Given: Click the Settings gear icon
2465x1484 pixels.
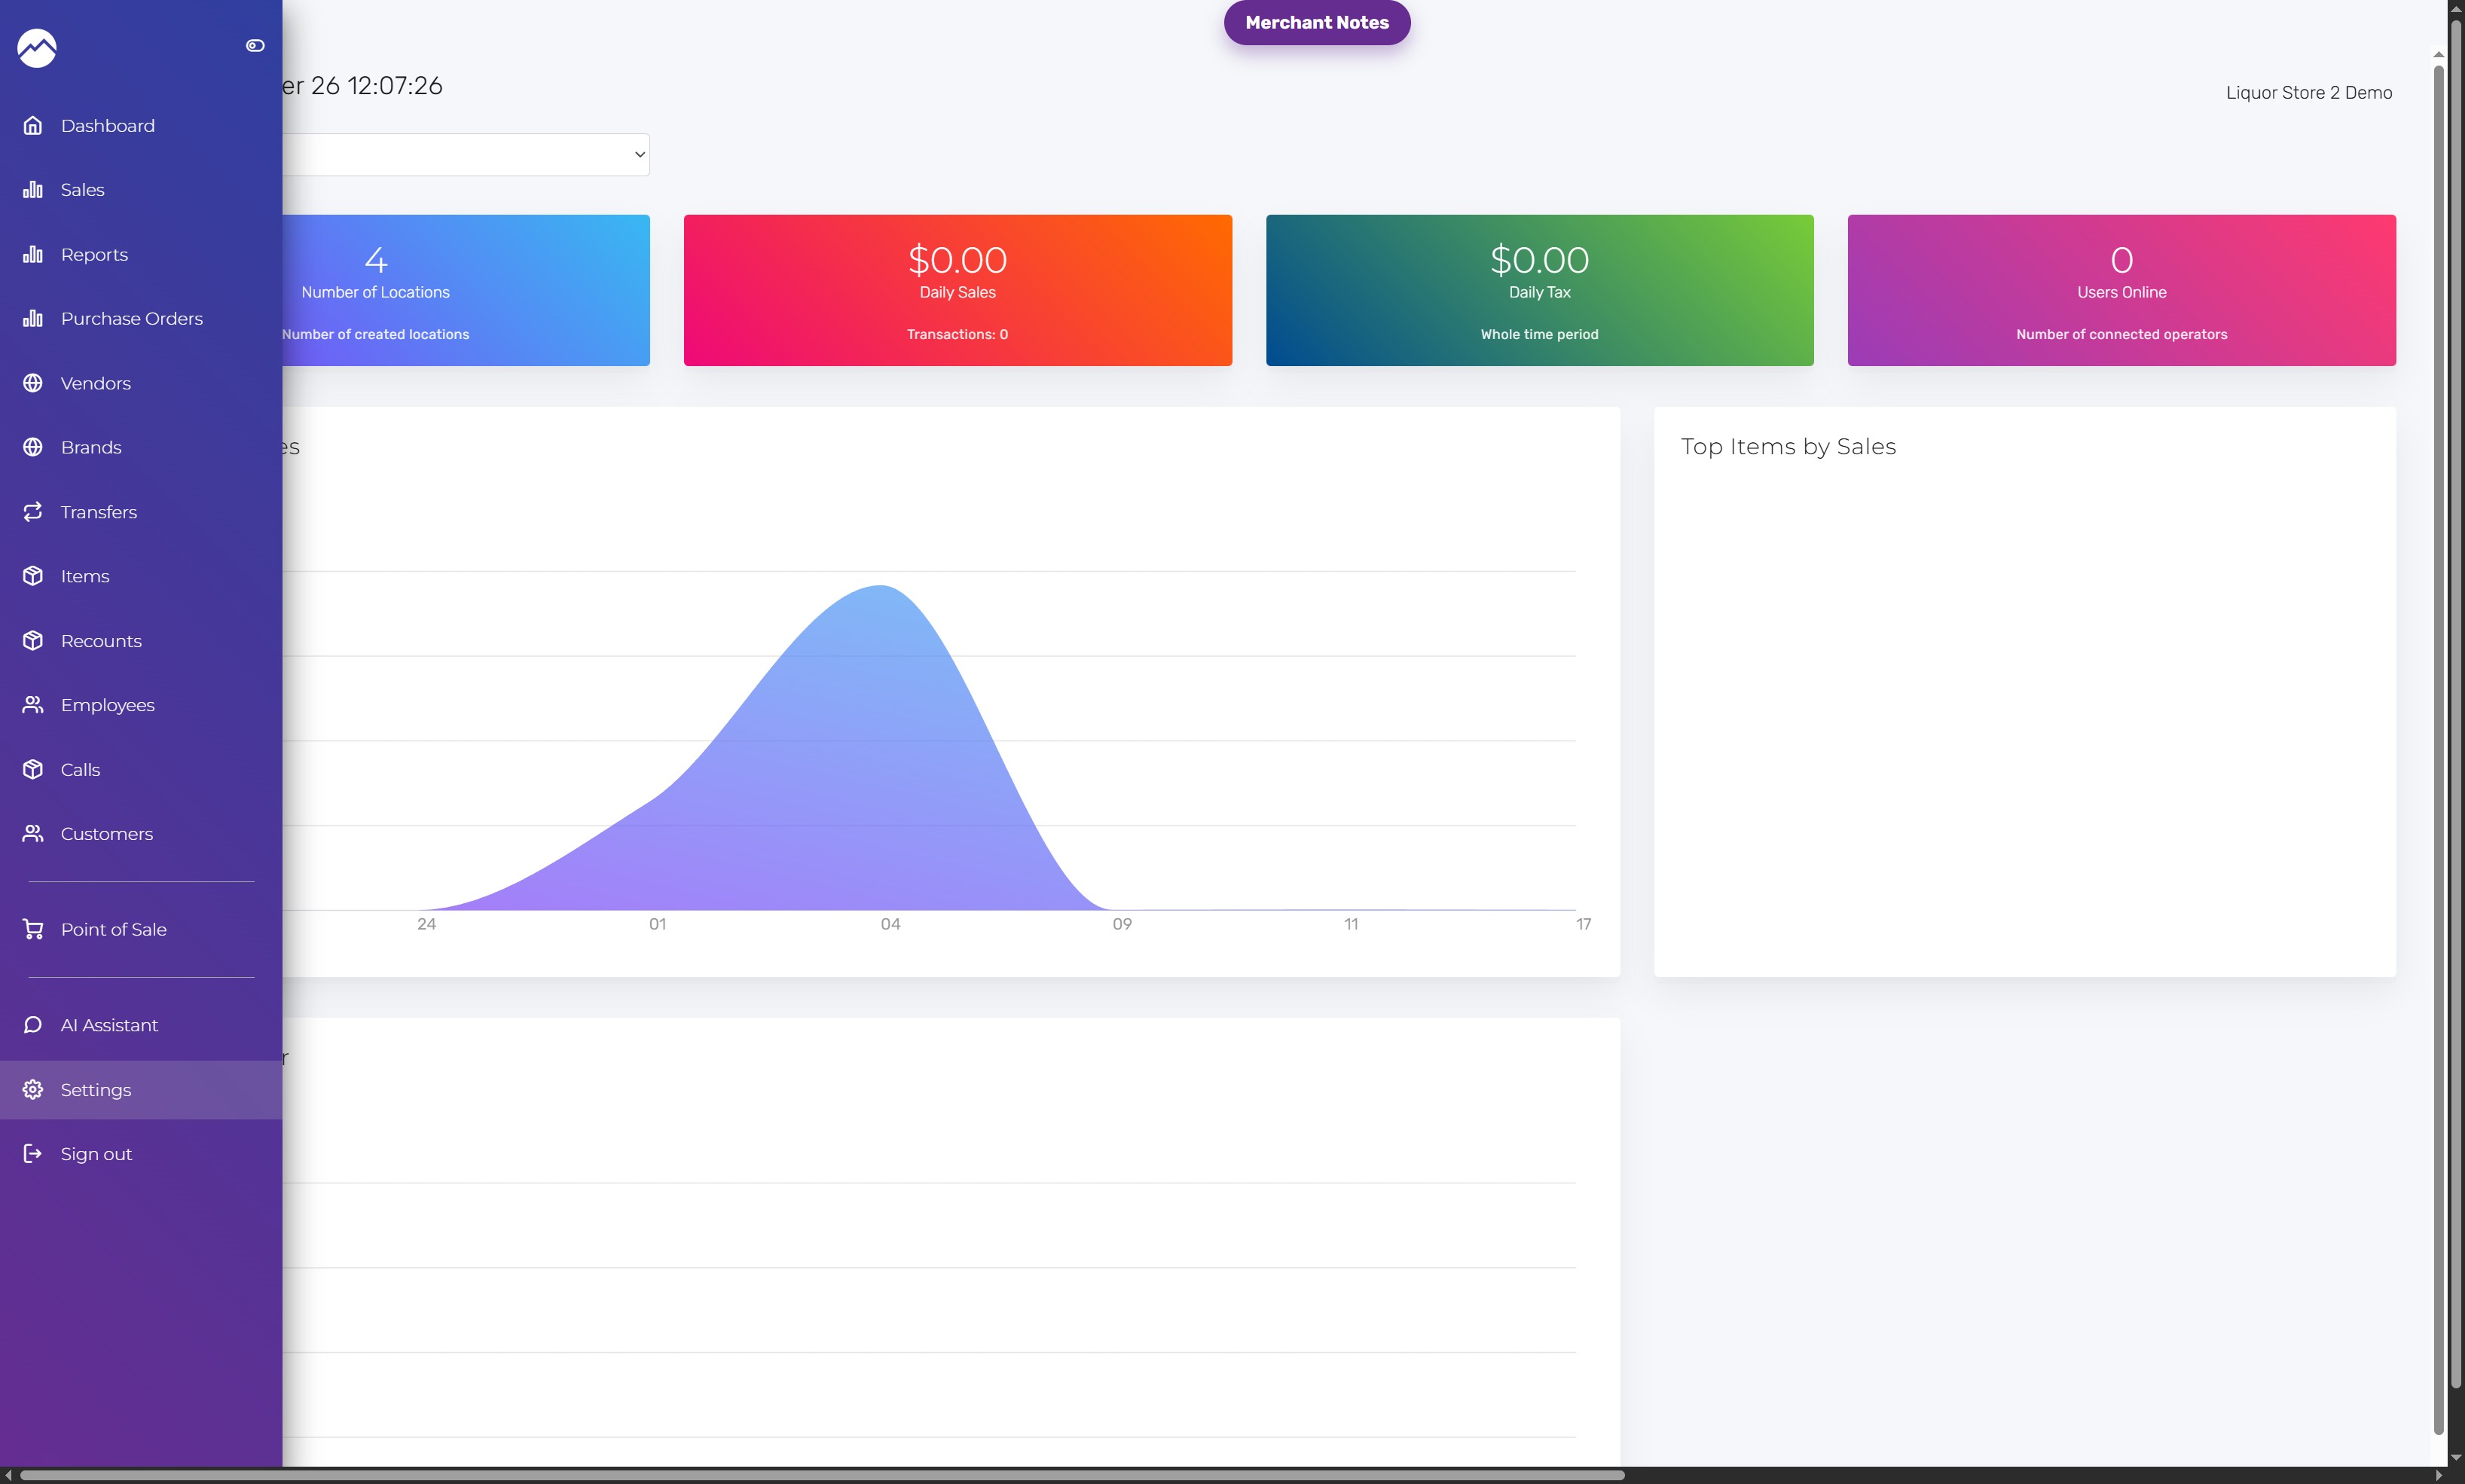Looking at the screenshot, I should (x=33, y=1089).
